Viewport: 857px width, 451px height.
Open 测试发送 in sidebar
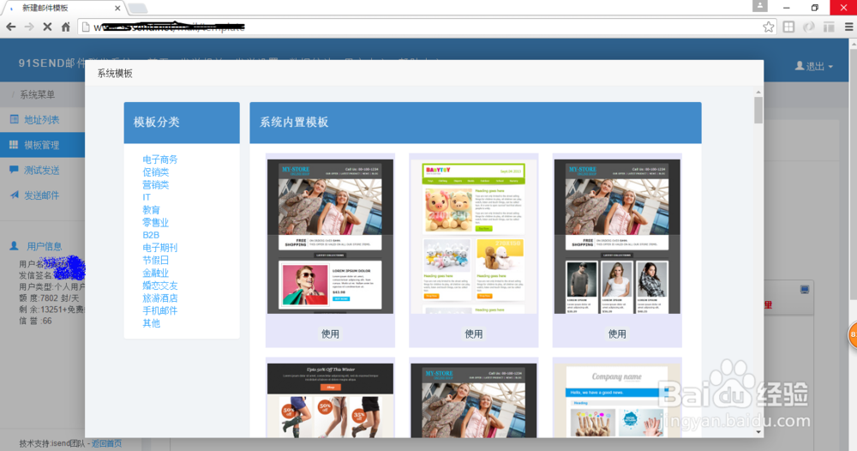(42, 170)
